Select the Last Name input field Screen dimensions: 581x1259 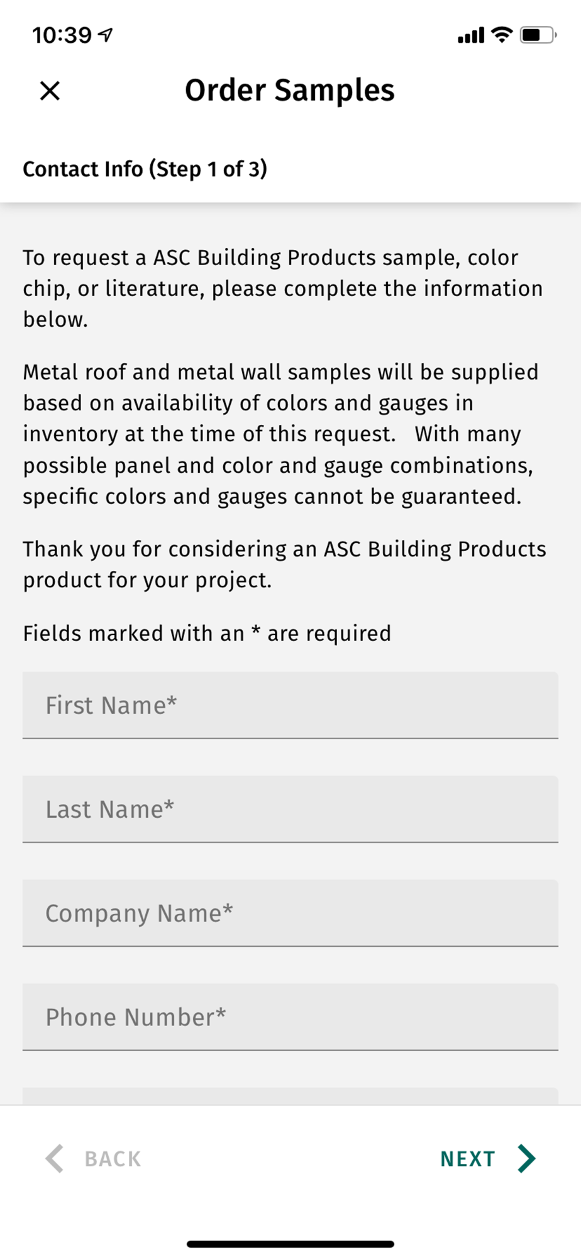pyautogui.click(x=290, y=809)
